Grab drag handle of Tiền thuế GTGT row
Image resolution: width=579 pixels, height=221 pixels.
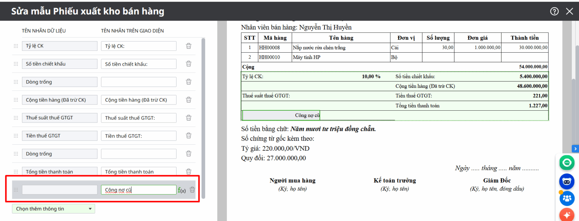16,136
